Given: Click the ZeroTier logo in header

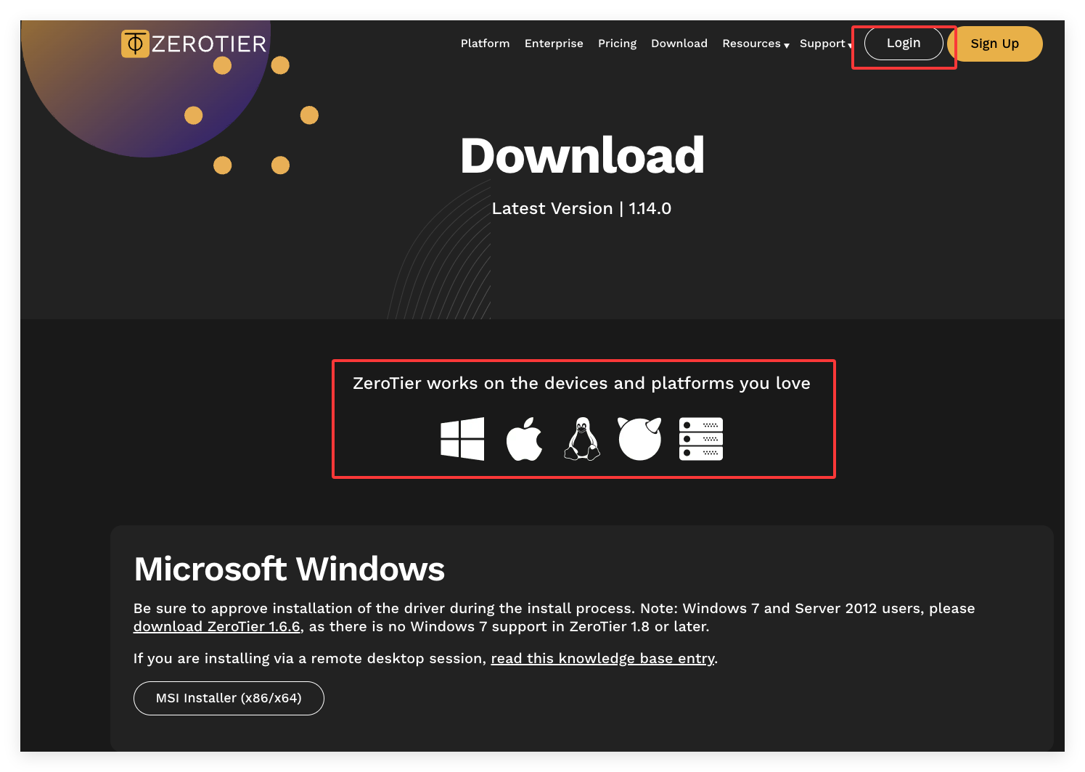Looking at the screenshot, I should pos(194,44).
